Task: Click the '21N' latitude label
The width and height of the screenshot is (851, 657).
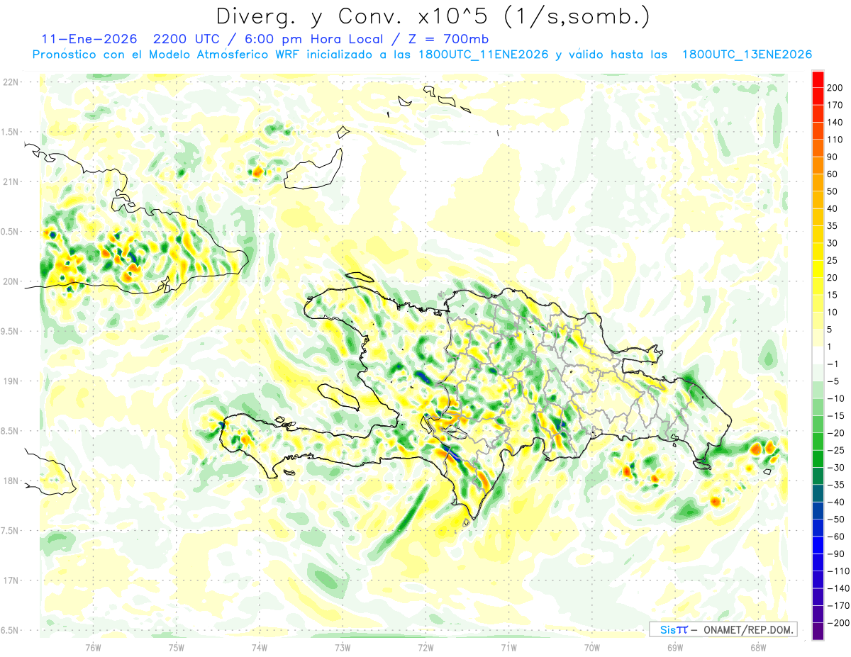Action: pyautogui.click(x=10, y=181)
